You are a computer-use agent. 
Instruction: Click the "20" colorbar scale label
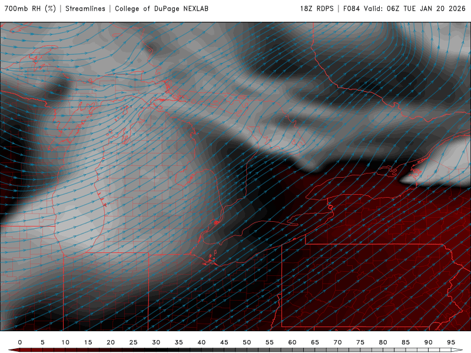click(111, 342)
